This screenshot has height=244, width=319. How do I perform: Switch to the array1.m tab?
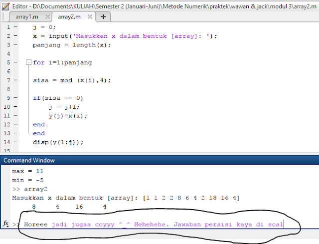(27, 16)
